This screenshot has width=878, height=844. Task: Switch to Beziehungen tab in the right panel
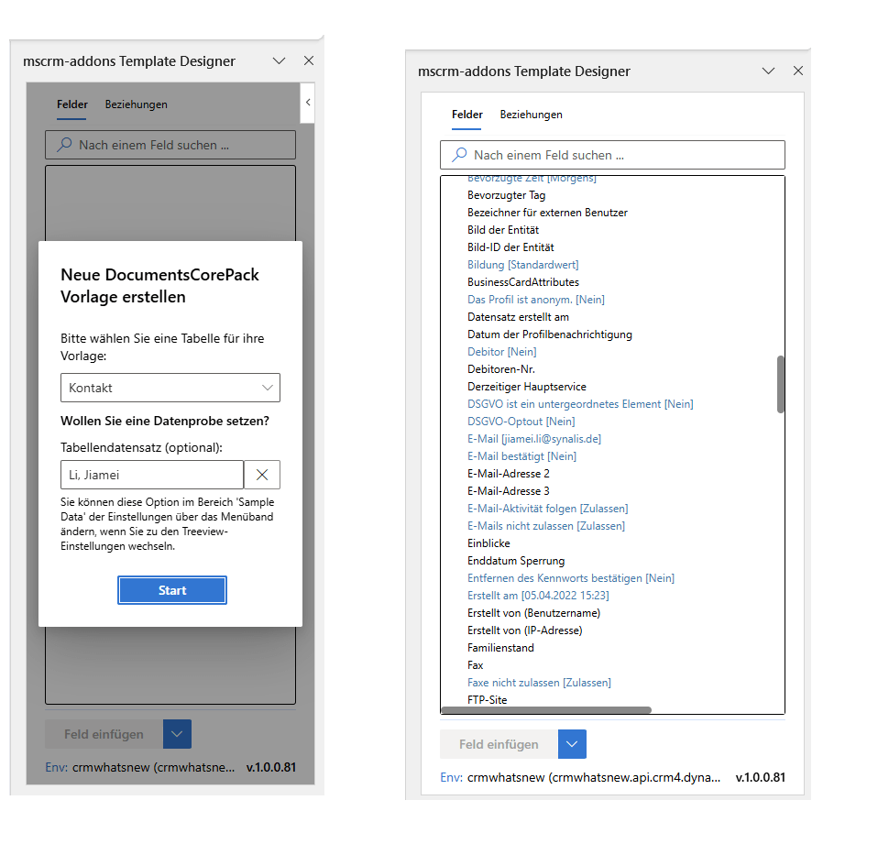click(531, 115)
